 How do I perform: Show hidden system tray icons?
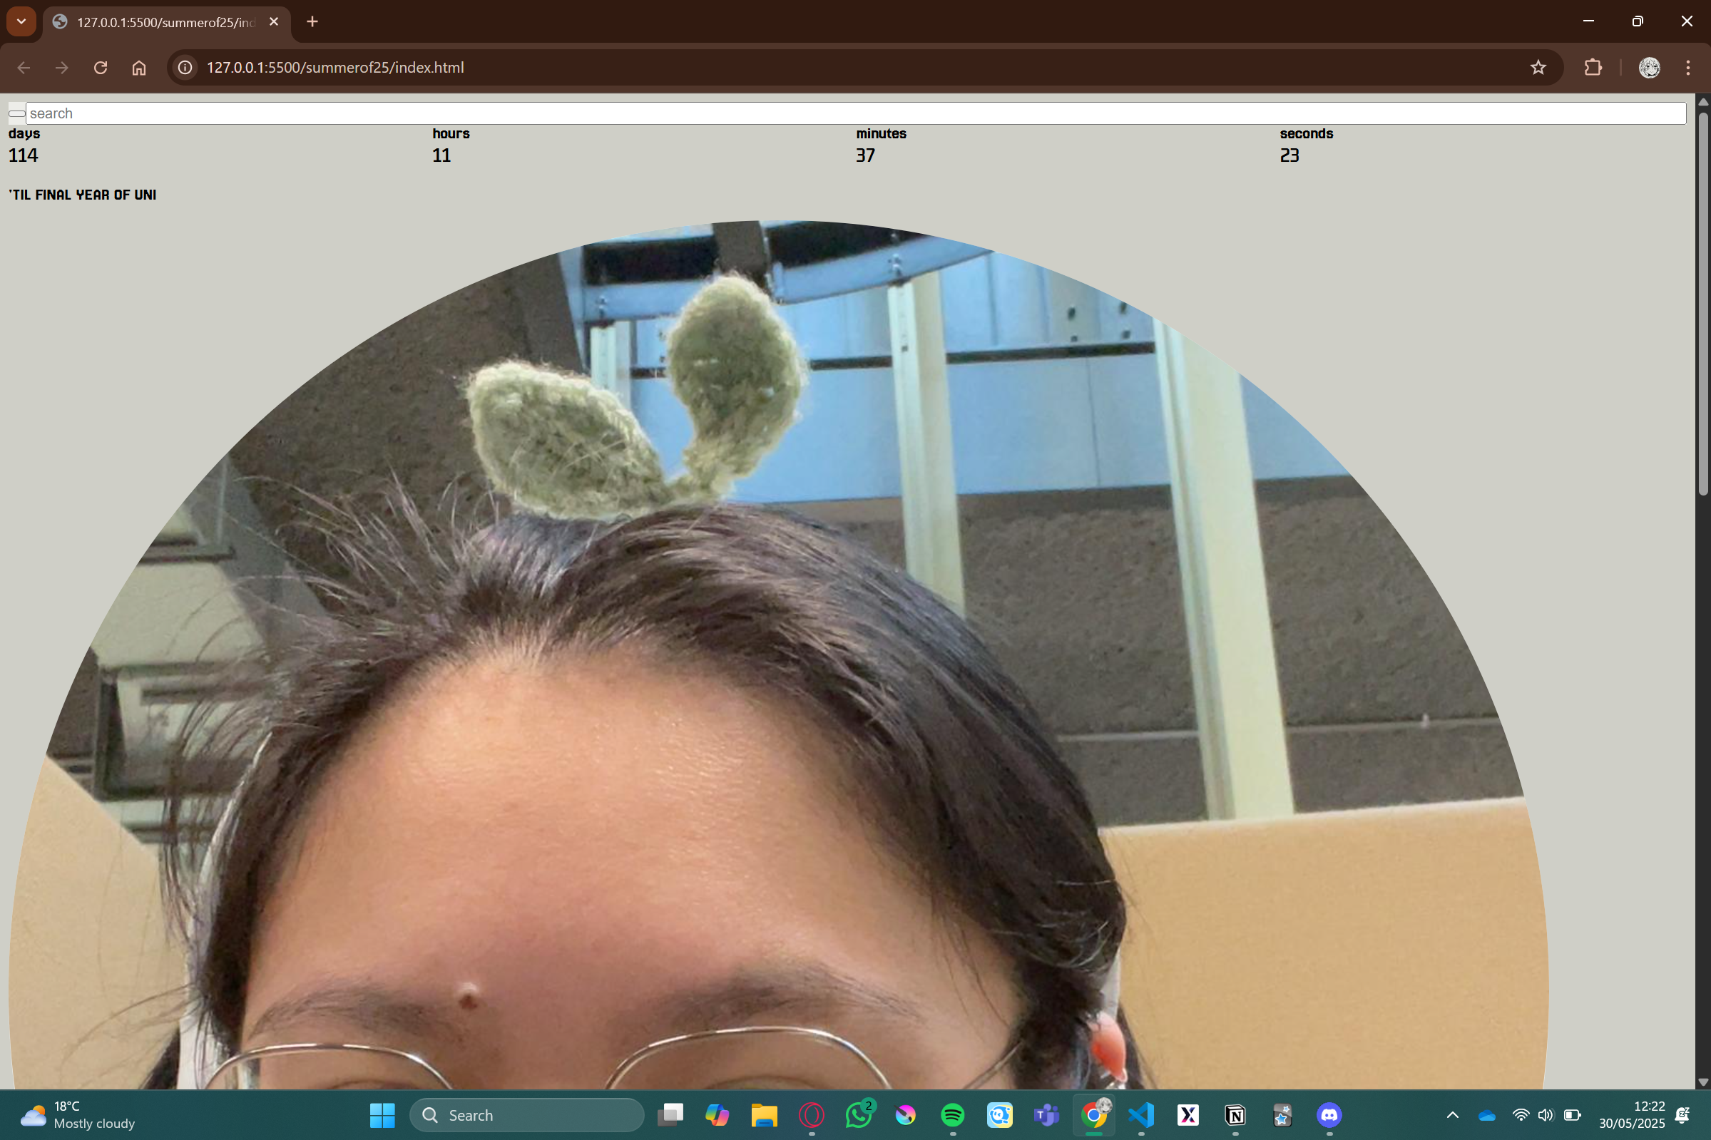(1452, 1114)
